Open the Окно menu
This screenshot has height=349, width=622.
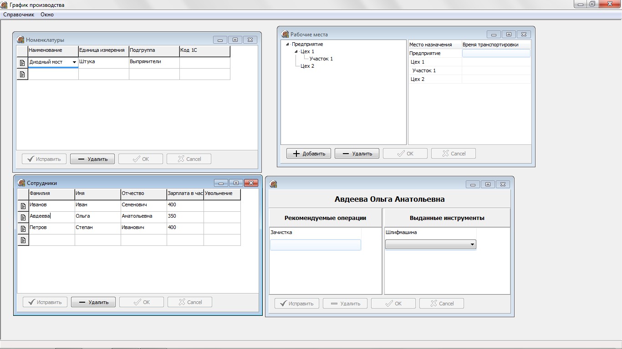coord(47,15)
